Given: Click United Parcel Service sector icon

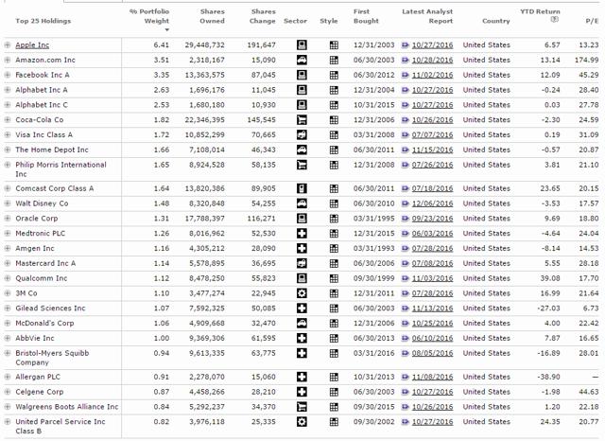Looking at the screenshot, I should (x=302, y=422).
